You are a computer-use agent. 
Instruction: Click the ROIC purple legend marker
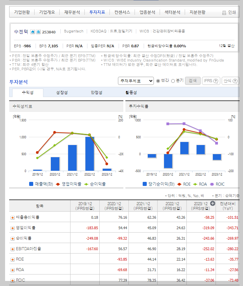pos(212,184)
